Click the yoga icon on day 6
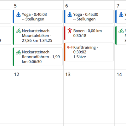Screen dimensions: 126x126 click(x=70, y=14)
